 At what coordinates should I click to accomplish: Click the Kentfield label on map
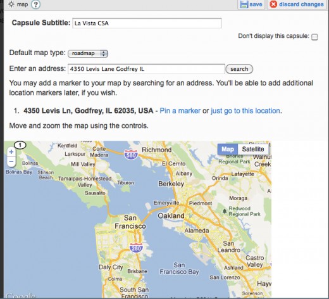point(68,146)
